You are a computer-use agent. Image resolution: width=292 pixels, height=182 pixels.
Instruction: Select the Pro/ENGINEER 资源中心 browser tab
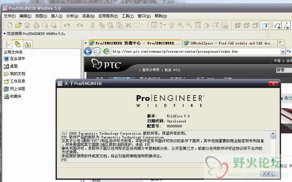[x=136, y=43]
